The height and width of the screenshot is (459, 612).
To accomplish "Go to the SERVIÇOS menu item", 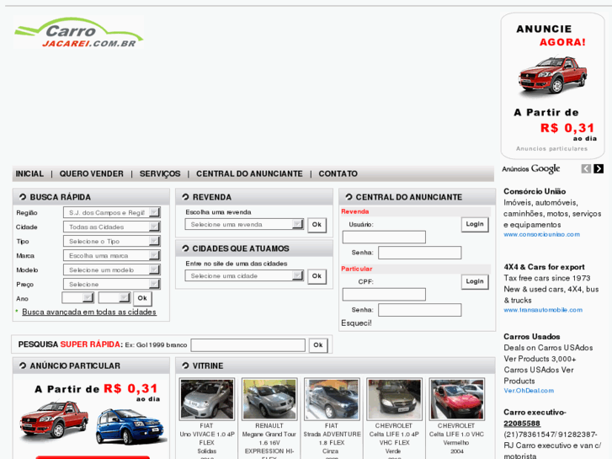I will 160,173.
